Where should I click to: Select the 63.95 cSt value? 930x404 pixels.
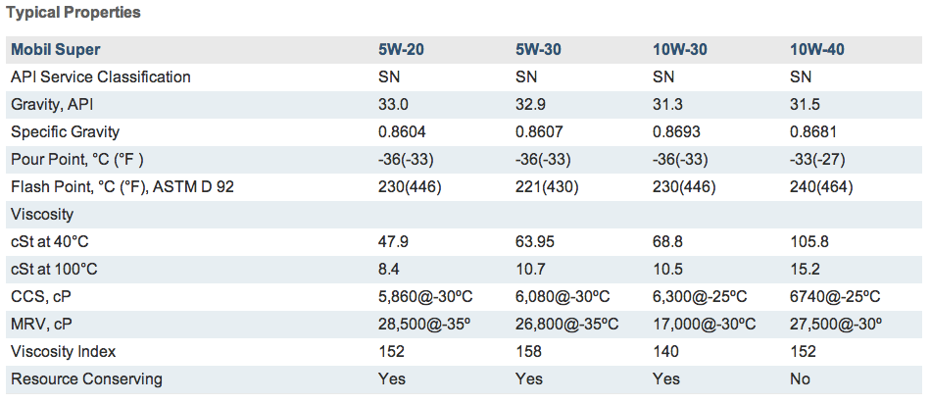pos(536,242)
